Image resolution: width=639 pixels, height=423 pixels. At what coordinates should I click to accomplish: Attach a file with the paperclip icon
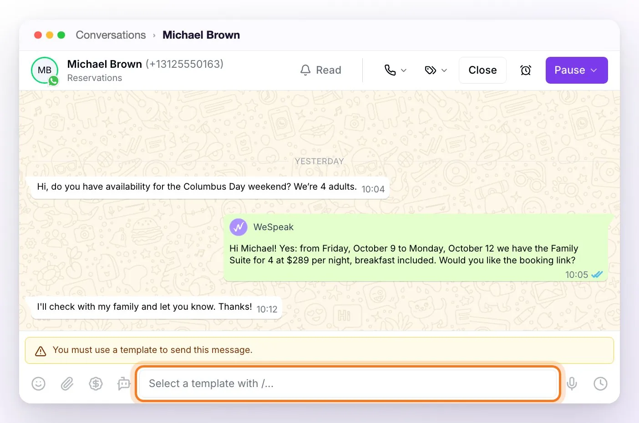(67, 384)
